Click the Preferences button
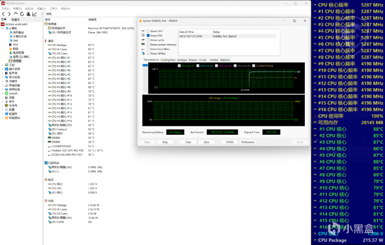This screenshot has width=385, height=245. [x=248, y=142]
